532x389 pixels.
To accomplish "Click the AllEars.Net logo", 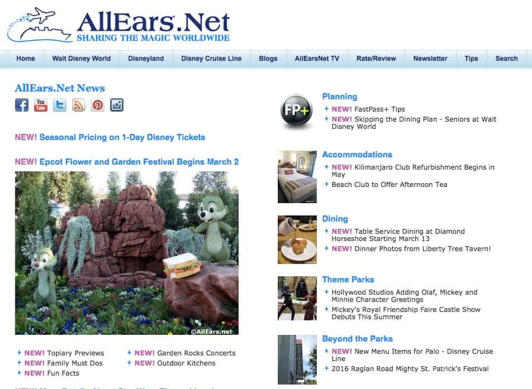I will [x=118, y=26].
